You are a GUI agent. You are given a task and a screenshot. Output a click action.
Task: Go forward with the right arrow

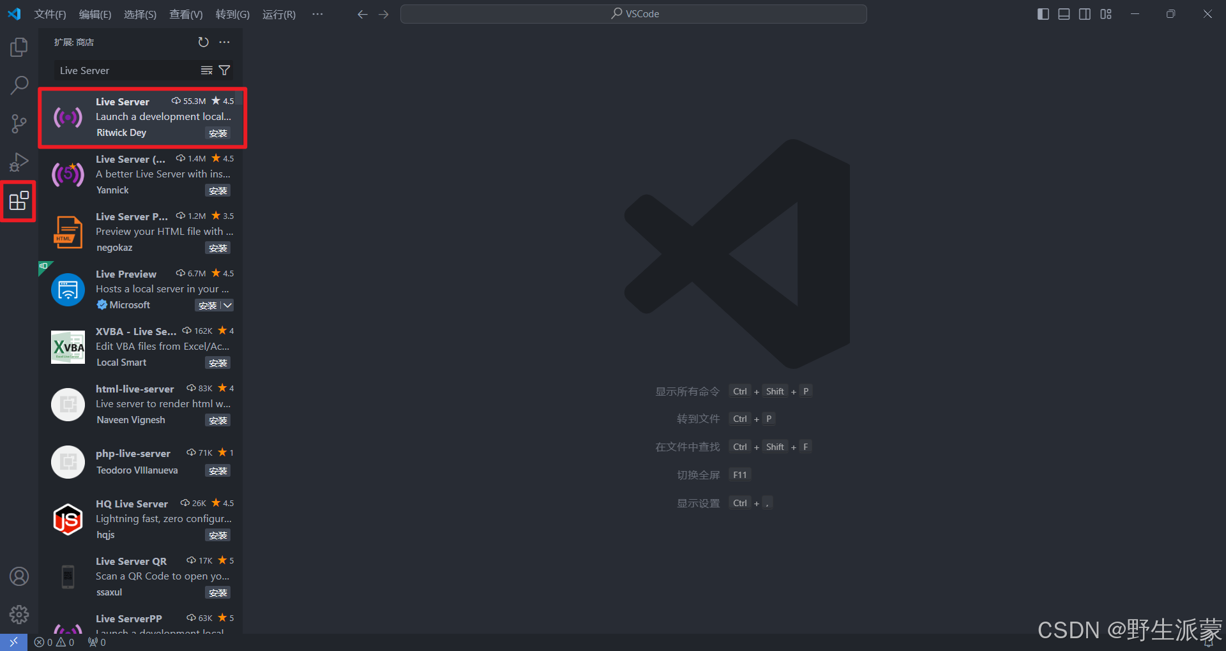[x=383, y=14]
